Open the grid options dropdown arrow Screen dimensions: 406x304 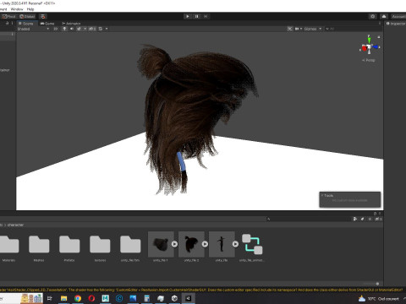click(107, 29)
